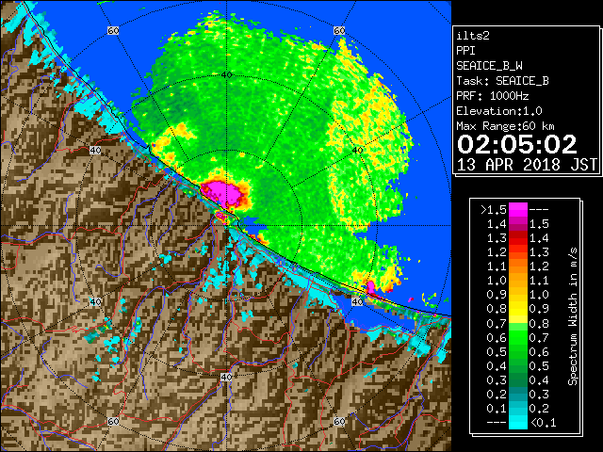Click the 'SEAICE_B_W' product text
The width and height of the screenshot is (603, 452).
[489, 66]
